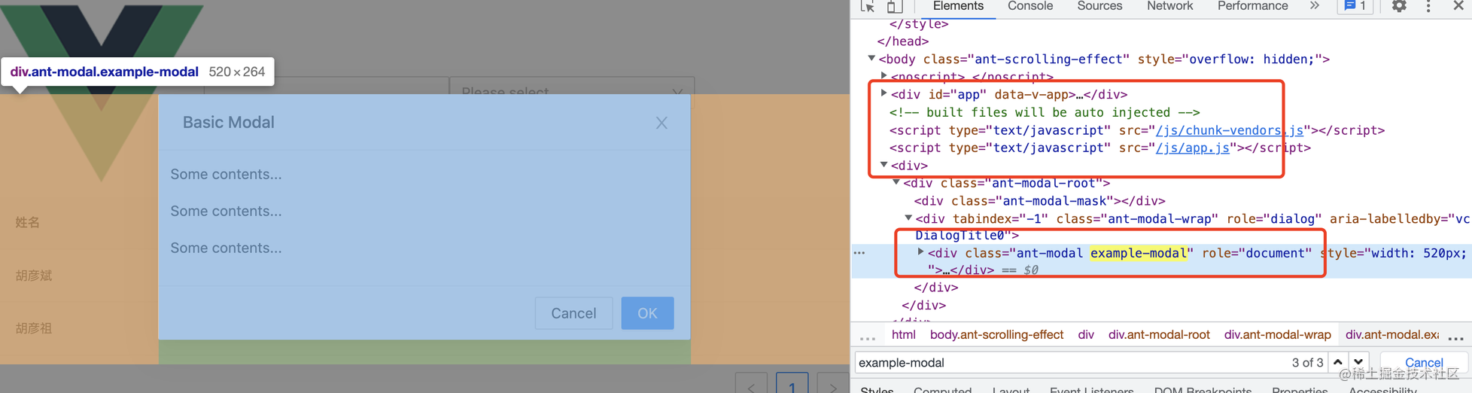Expand the noscript element node
The width and height of the screenshot is (1472, 393).
tap(884, 75)
